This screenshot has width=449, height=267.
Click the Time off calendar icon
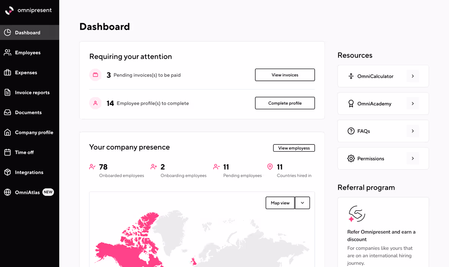[8, 152]
